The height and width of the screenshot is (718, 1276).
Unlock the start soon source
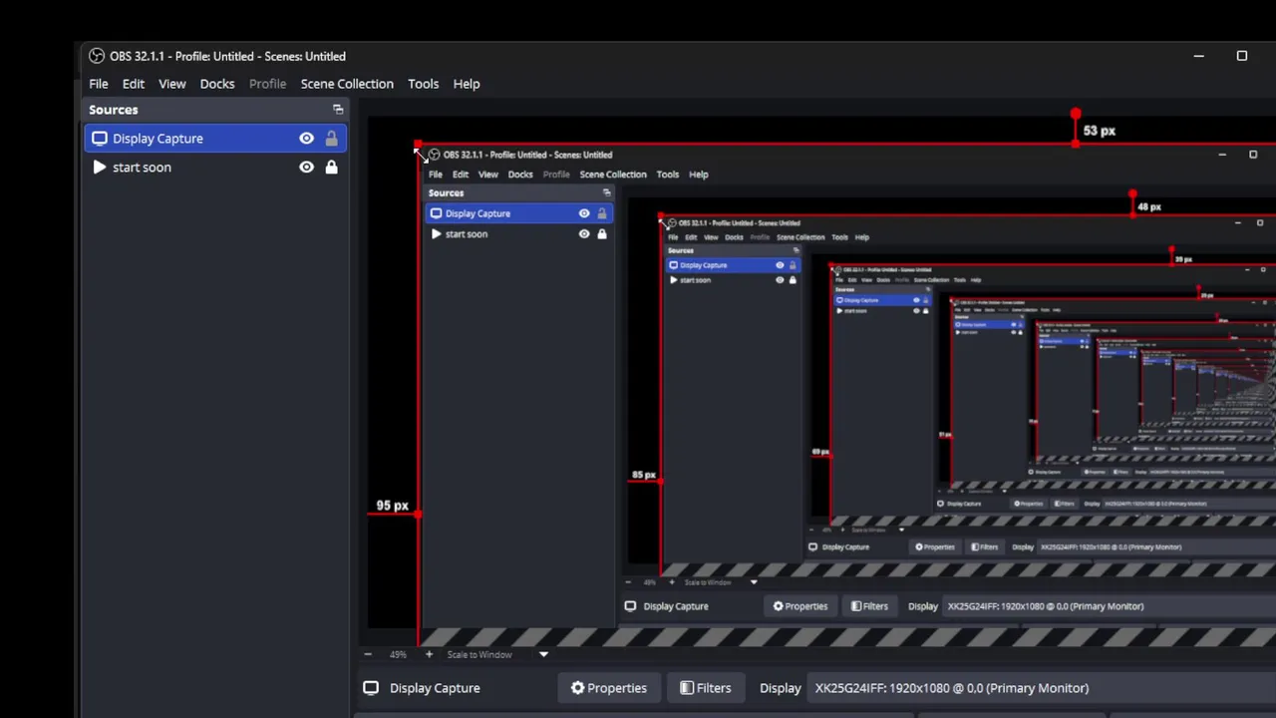(331, 168)
